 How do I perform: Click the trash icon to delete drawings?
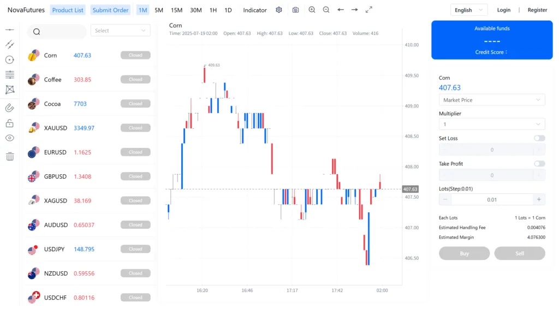(x=9, y=157)
